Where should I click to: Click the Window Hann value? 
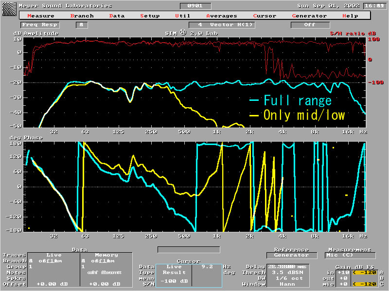click(x=287, y=284)
